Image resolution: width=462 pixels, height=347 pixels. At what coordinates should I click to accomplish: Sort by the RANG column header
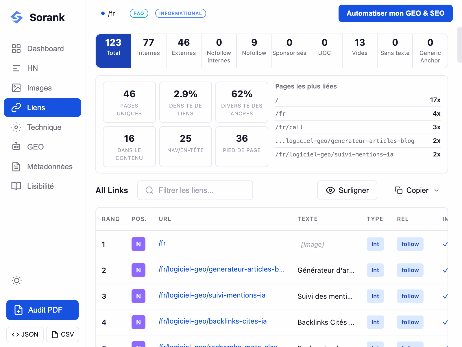111,219
